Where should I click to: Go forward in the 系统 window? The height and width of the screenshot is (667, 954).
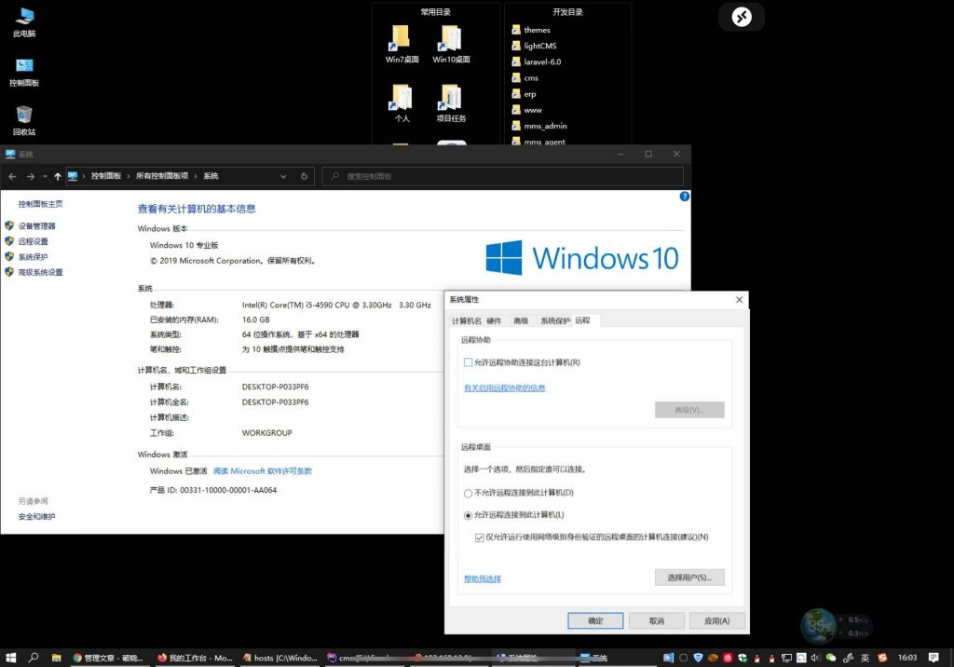tap(31, 176)
